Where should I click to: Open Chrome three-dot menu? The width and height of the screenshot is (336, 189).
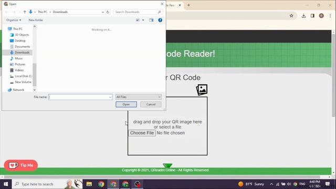(330, 16)
